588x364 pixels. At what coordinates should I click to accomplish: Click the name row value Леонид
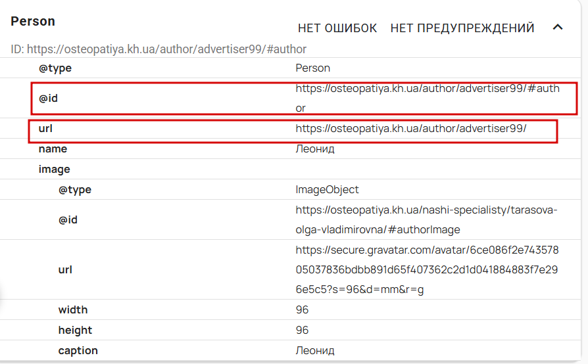pos(315,149)
